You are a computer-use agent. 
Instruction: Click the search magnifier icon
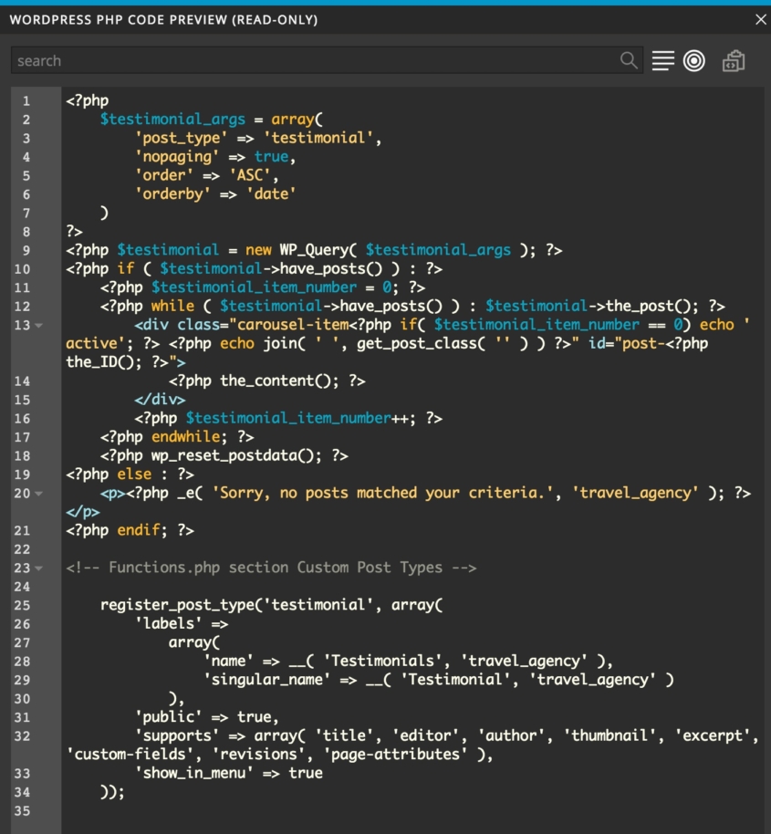click(629, 59)
